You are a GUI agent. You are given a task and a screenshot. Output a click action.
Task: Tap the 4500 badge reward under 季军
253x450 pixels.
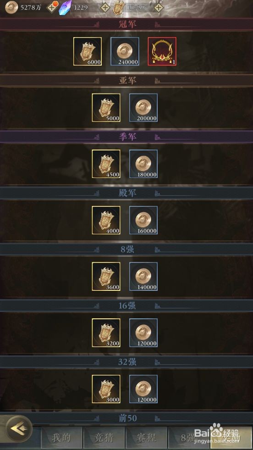tap(106, 164)
